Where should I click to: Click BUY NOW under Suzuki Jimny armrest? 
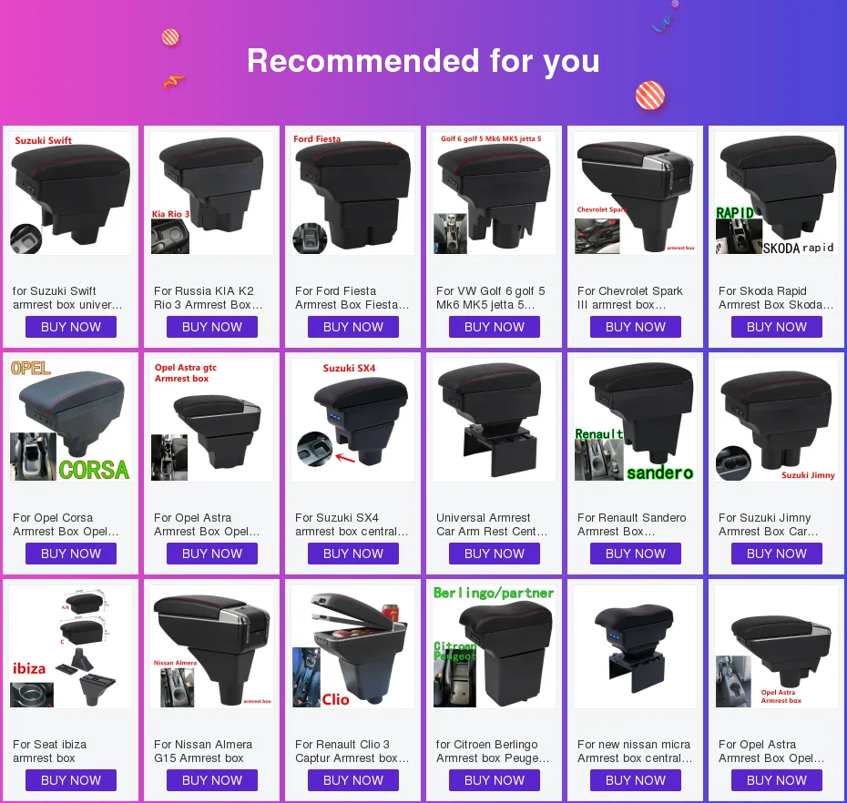point(777,554)
